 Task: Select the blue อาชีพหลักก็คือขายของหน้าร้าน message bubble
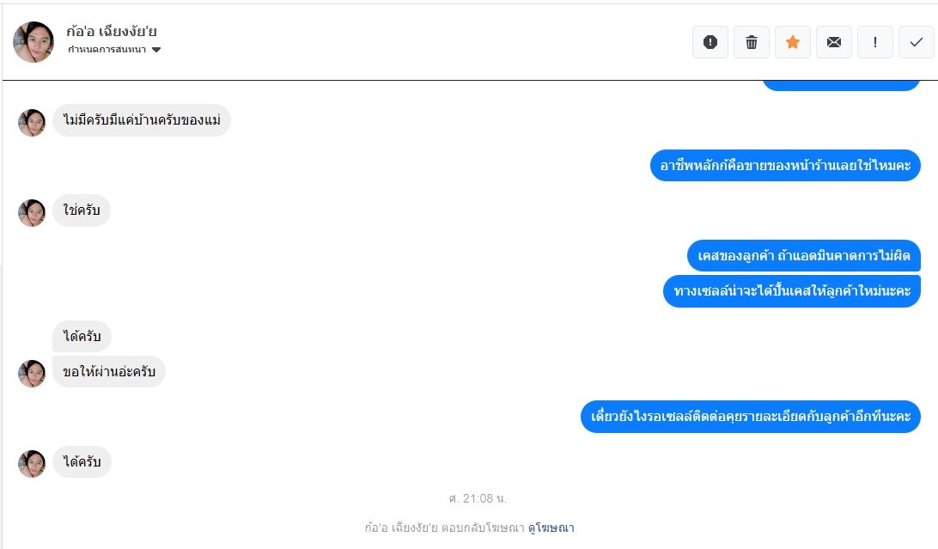coord(785,165)
